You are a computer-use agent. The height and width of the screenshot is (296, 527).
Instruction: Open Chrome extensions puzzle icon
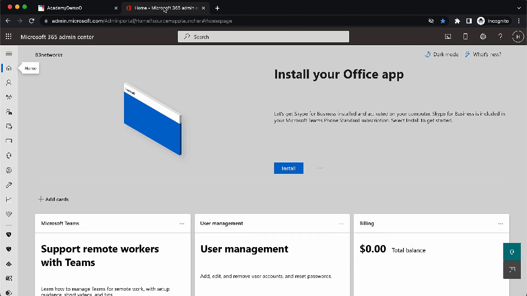tap(457, 21)
